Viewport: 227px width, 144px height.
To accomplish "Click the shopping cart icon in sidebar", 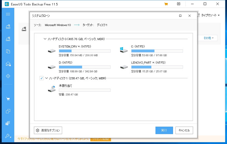I will (8, 99).
